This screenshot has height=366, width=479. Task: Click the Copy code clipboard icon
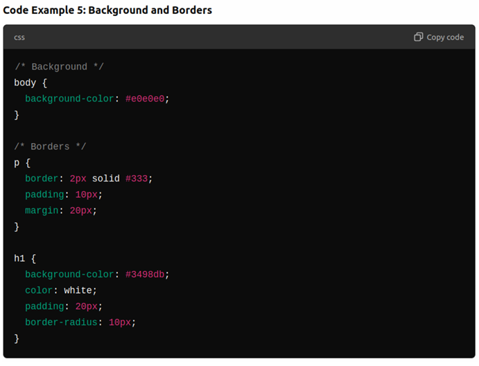coord(418,37)
